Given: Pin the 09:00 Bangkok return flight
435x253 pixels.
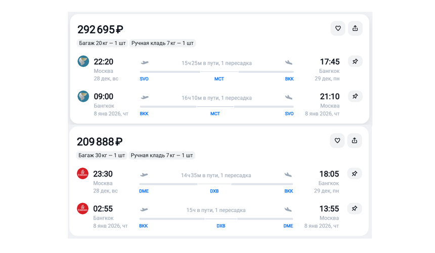Looking at the screenshot, I should [355, 96].
